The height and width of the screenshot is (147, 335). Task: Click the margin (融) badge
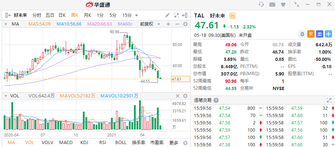pyautogui.click(x=232, y=16)
